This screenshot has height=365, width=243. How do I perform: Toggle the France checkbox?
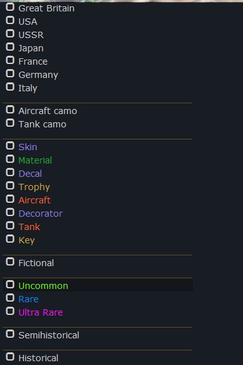click(x=10, y=60)
